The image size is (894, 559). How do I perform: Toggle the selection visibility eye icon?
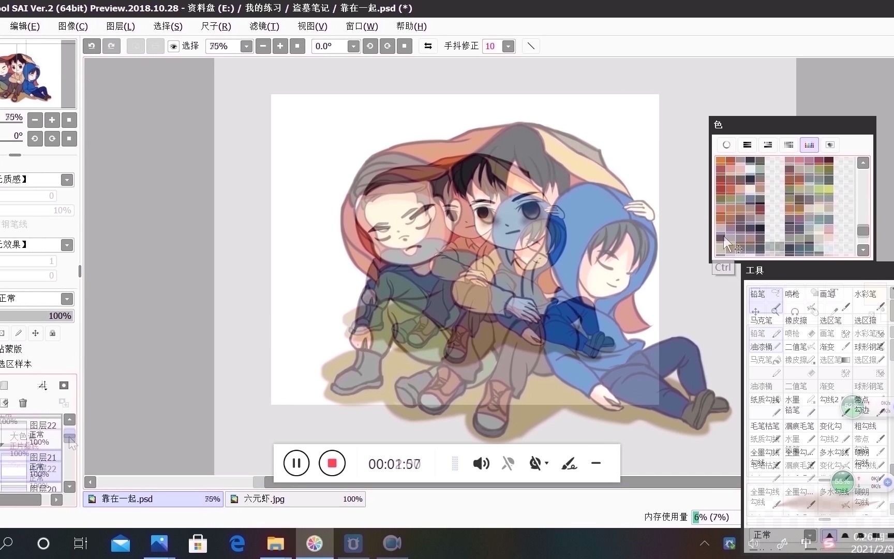(x=173, y=47)
